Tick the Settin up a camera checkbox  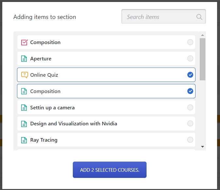[x=190, y=107]
